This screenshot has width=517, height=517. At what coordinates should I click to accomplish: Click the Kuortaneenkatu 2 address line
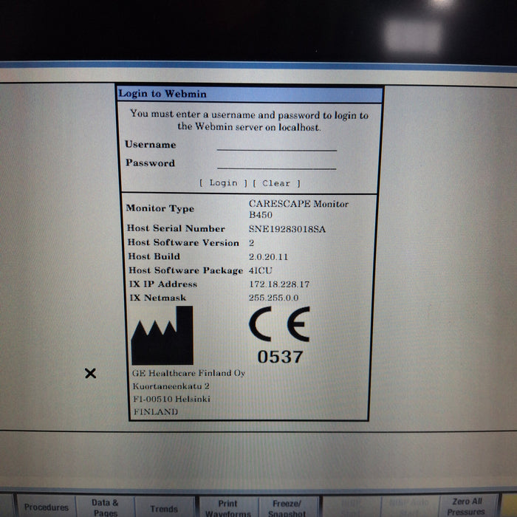171,386
